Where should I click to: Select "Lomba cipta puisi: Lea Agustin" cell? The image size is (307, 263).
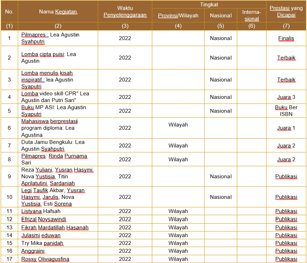[48, 58]
